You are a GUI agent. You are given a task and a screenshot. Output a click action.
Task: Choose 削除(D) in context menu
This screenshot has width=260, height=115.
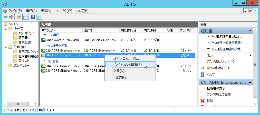130,71
